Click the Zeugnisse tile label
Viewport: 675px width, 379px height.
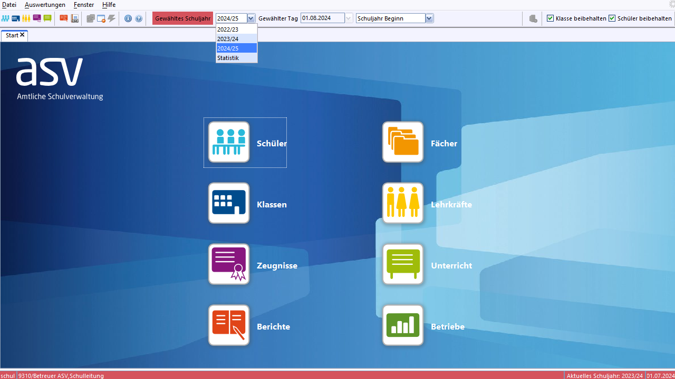pos(277,265)
